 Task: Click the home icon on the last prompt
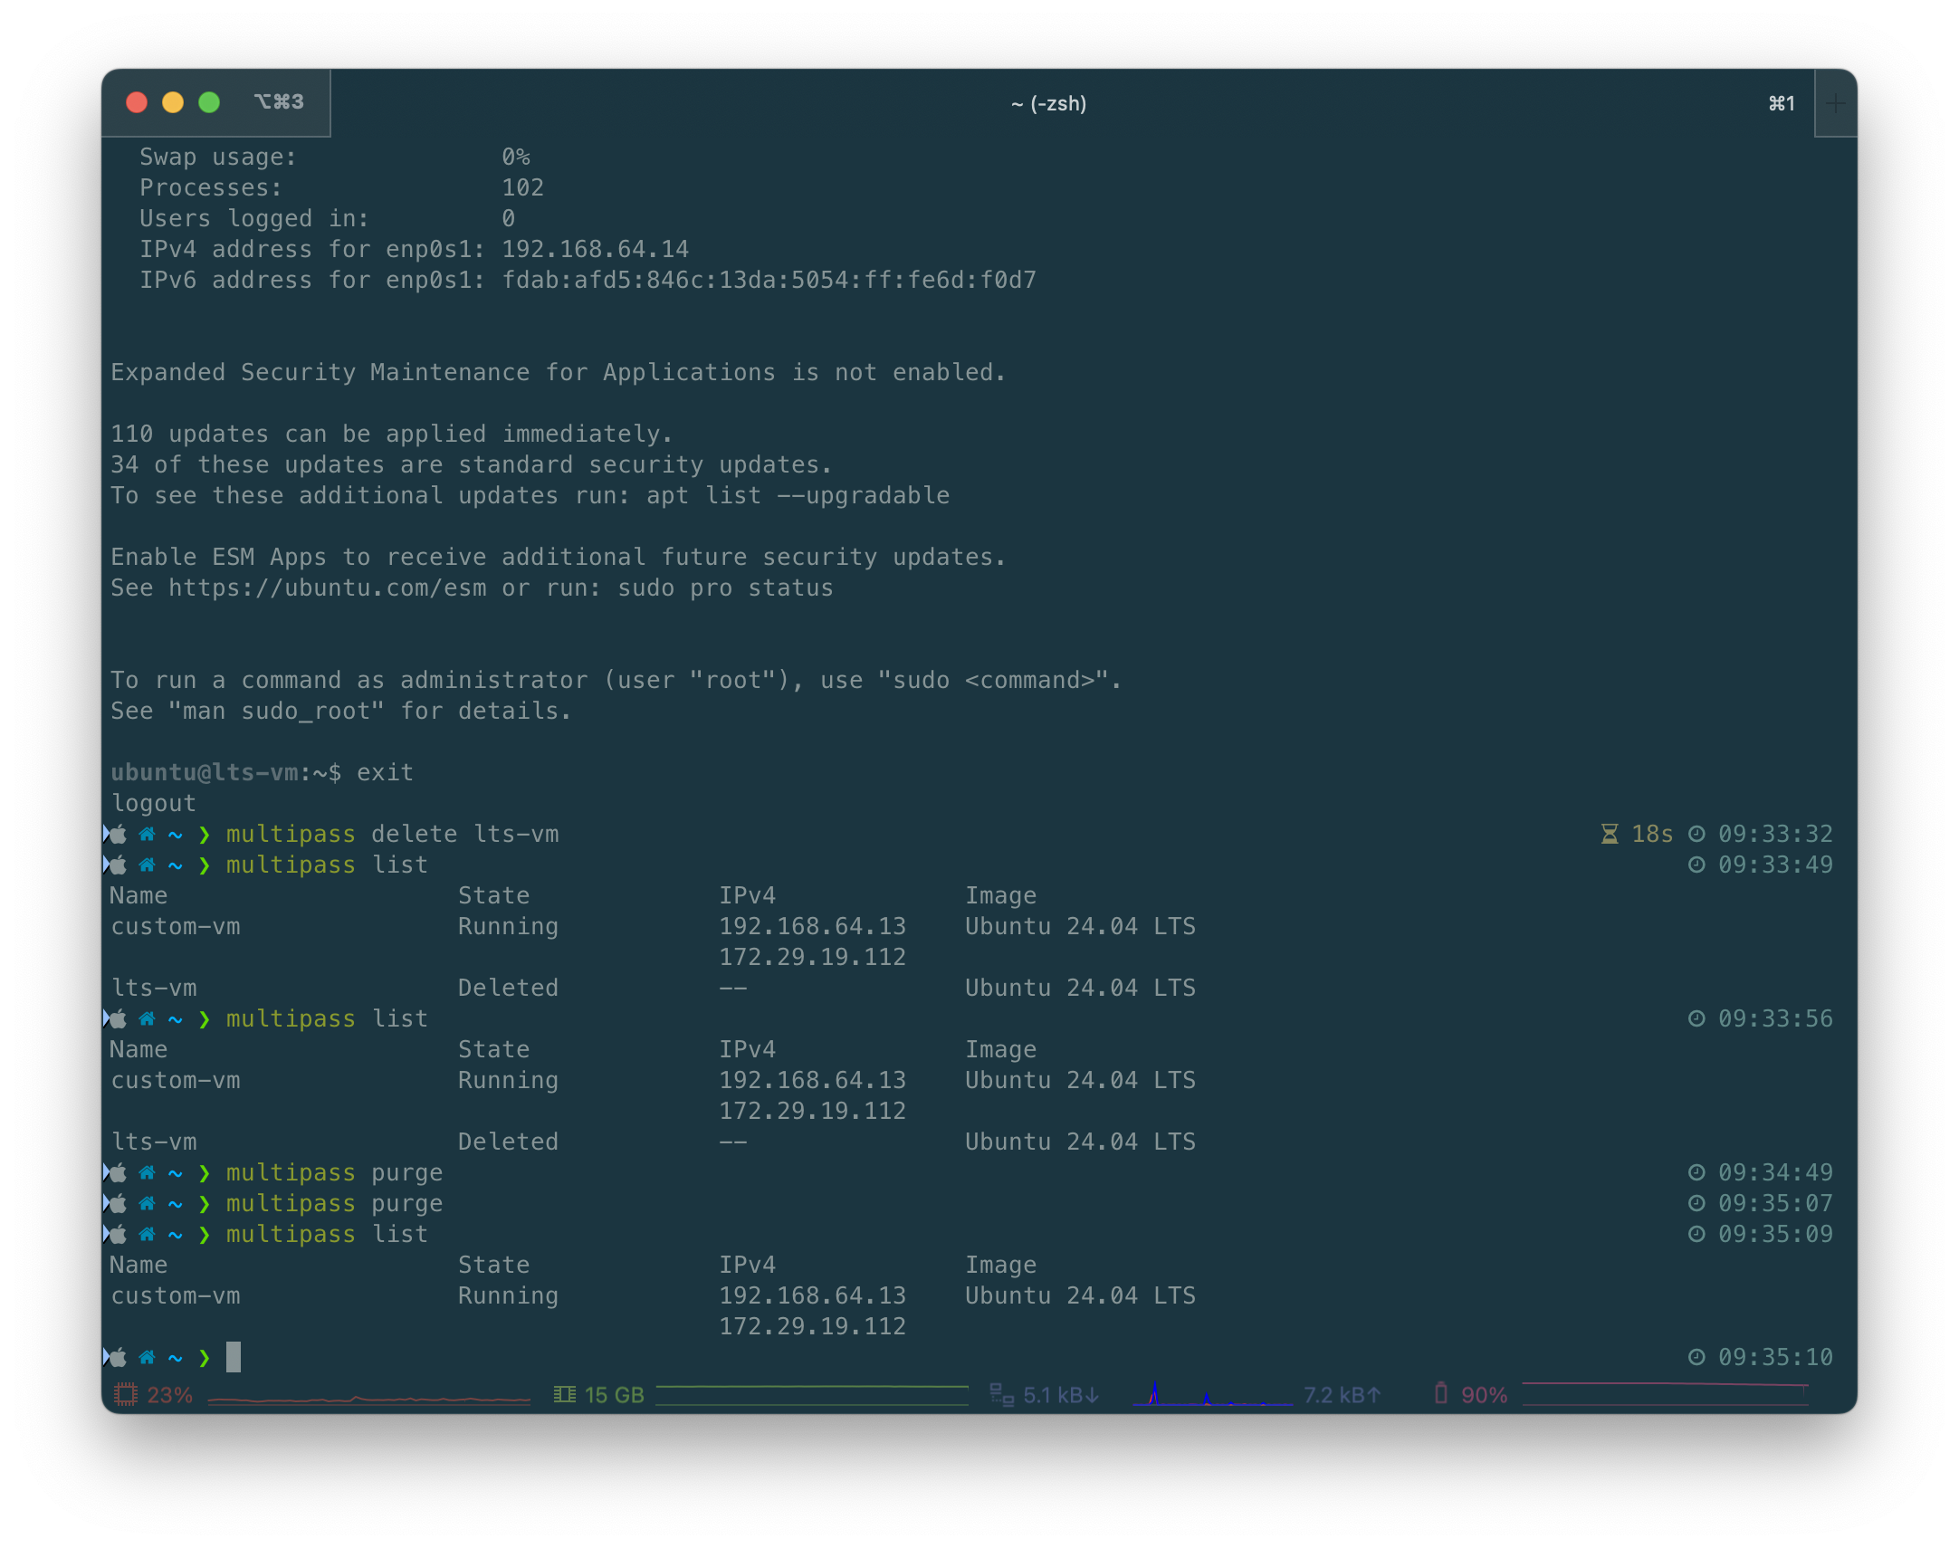pos(147,1357)
